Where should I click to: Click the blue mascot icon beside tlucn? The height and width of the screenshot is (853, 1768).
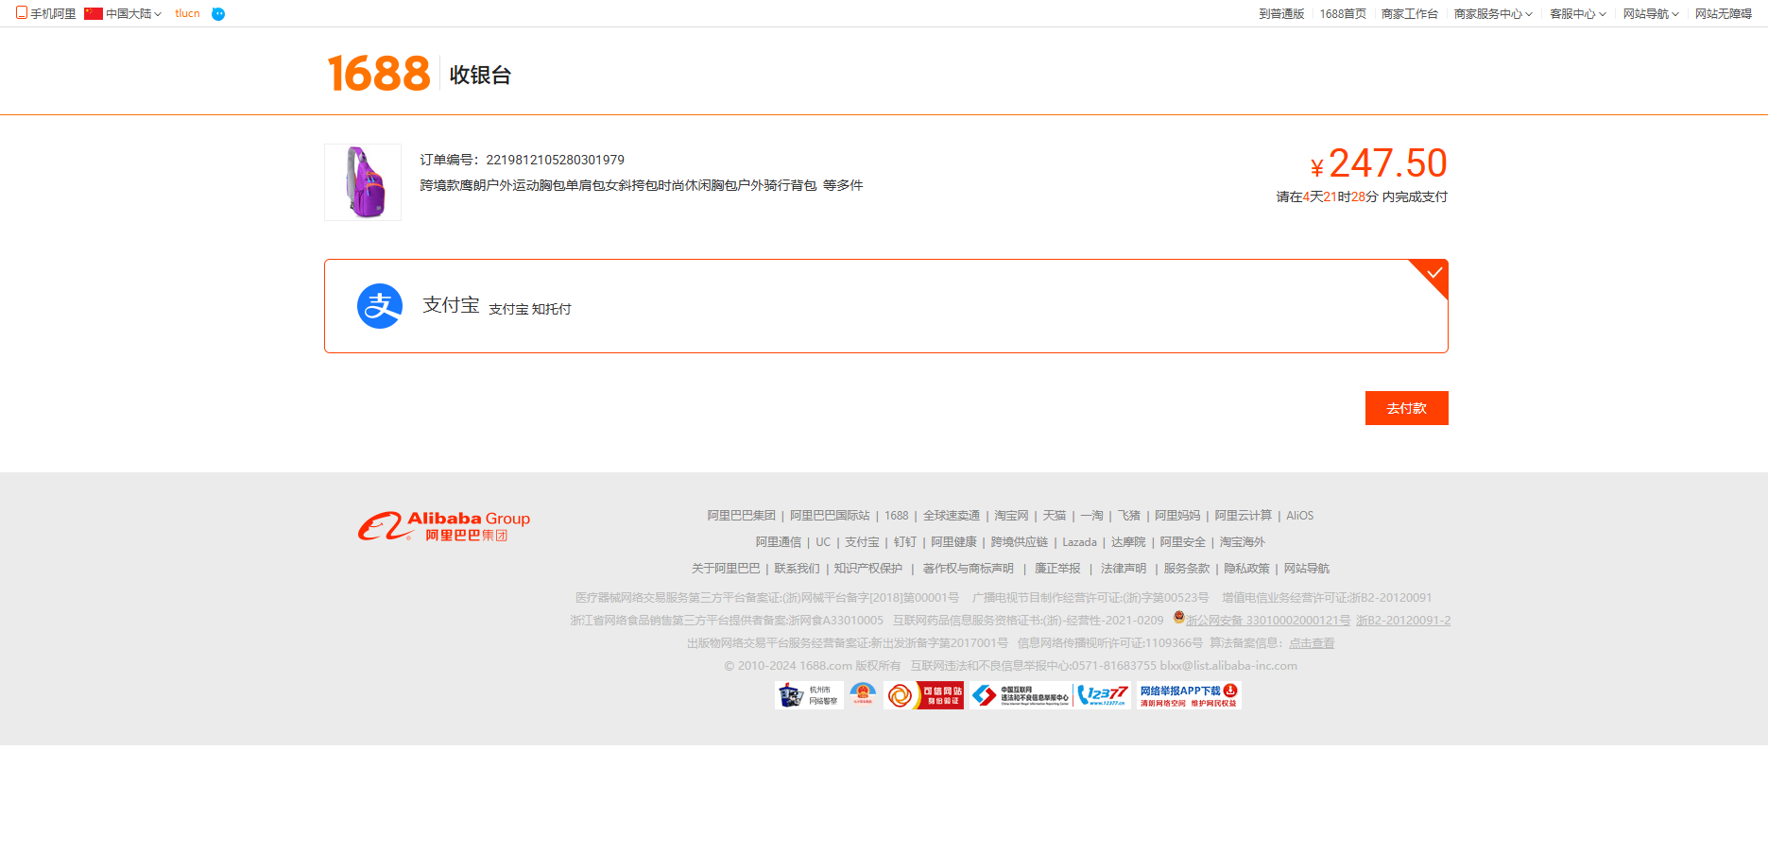coord(218,14)
